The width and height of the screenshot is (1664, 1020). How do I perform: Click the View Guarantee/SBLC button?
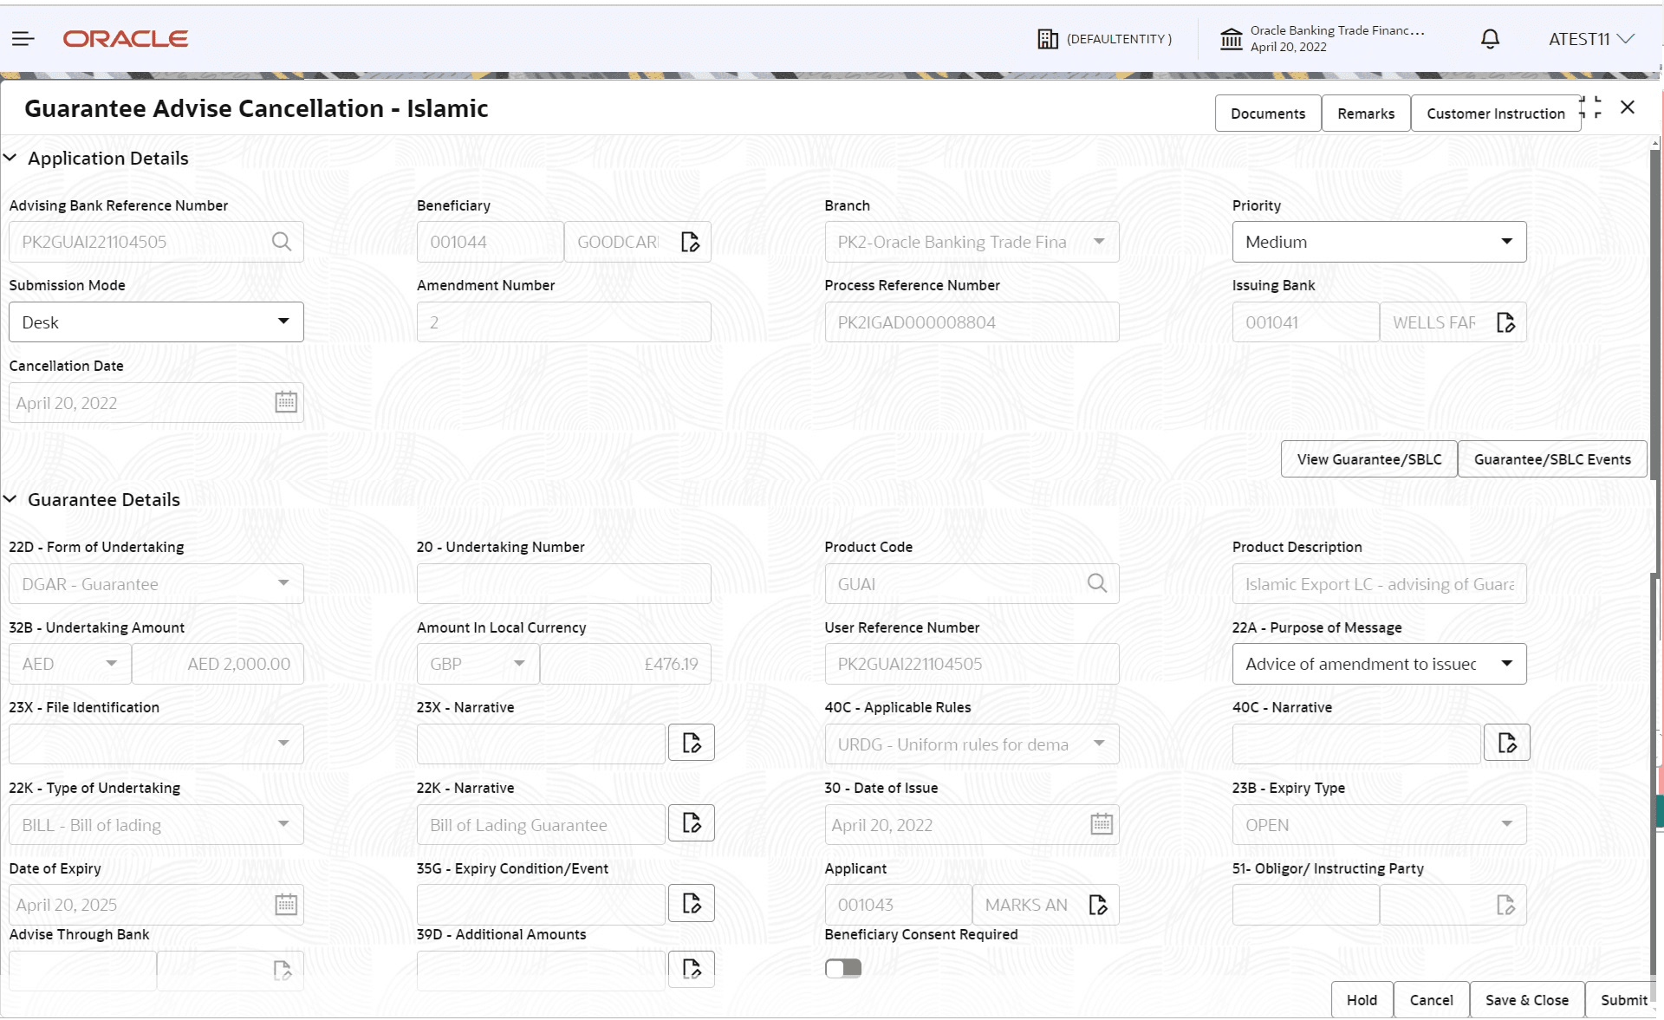[x=1368, y=458]
